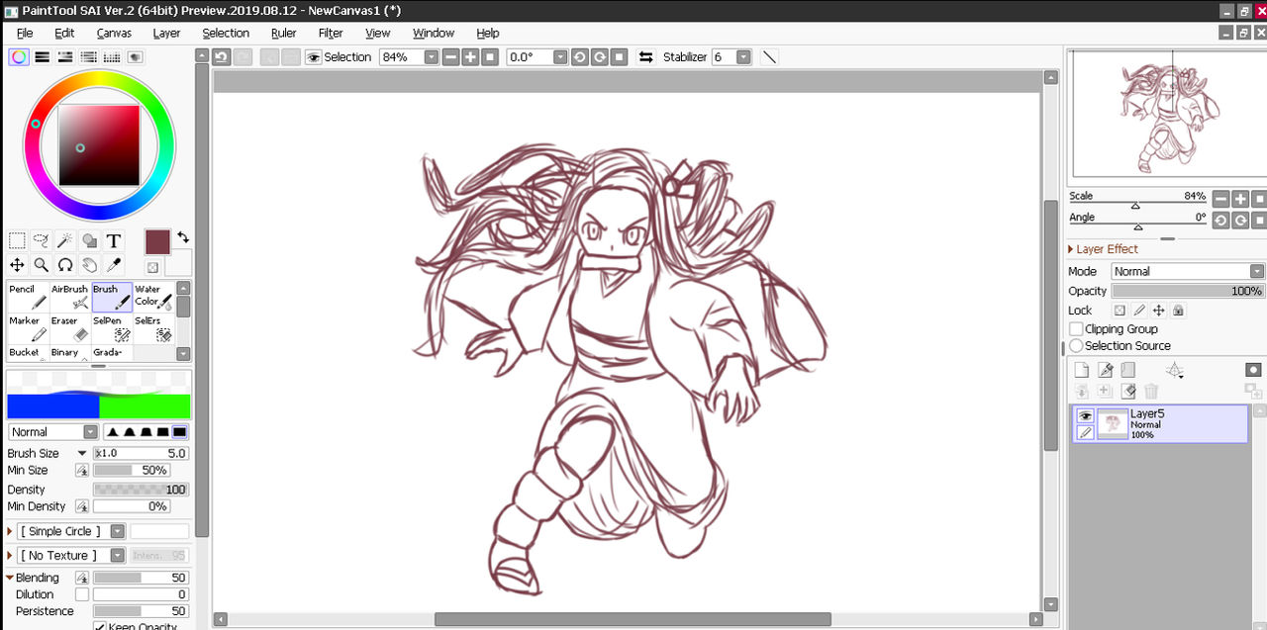Click the zoom-in plus button in toolbar
1267x630 pixels.
pyautogui.click(x=470, y=57)
